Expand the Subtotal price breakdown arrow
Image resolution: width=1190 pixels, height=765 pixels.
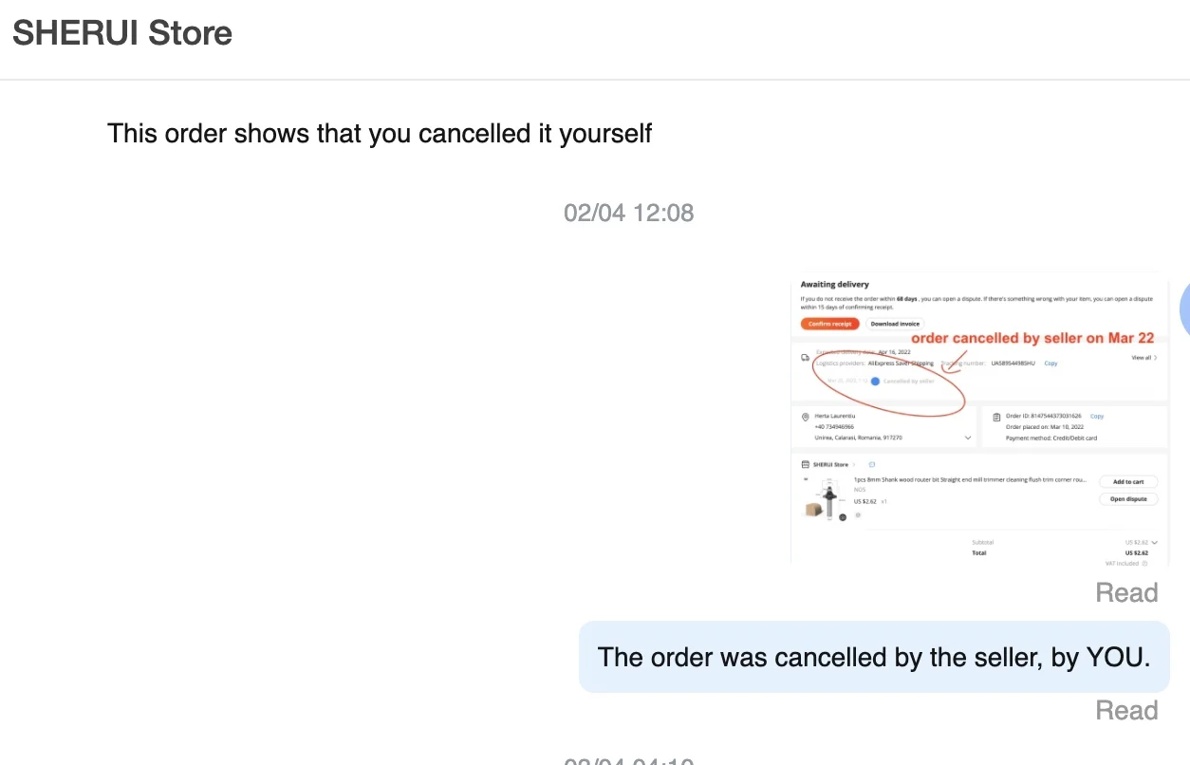1154,543
